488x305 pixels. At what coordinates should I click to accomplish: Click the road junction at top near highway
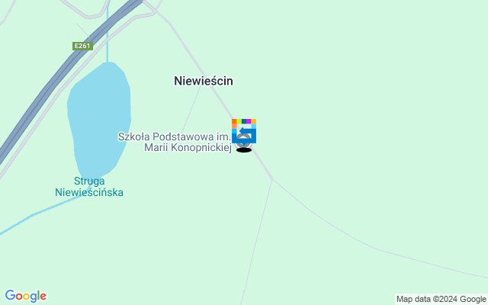click(154, 11)
